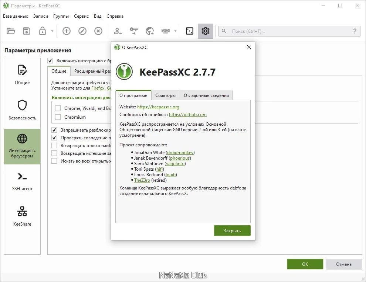Switch to the Соавторы tab
Screen dimensions: 366x282
click(166, 95)
